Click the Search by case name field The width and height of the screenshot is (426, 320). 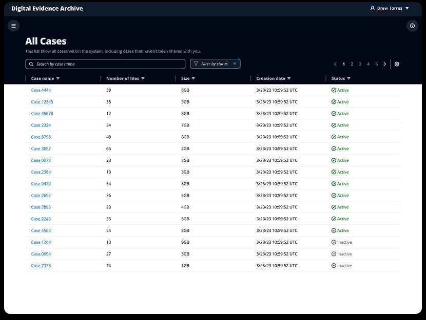pos(108,64)
